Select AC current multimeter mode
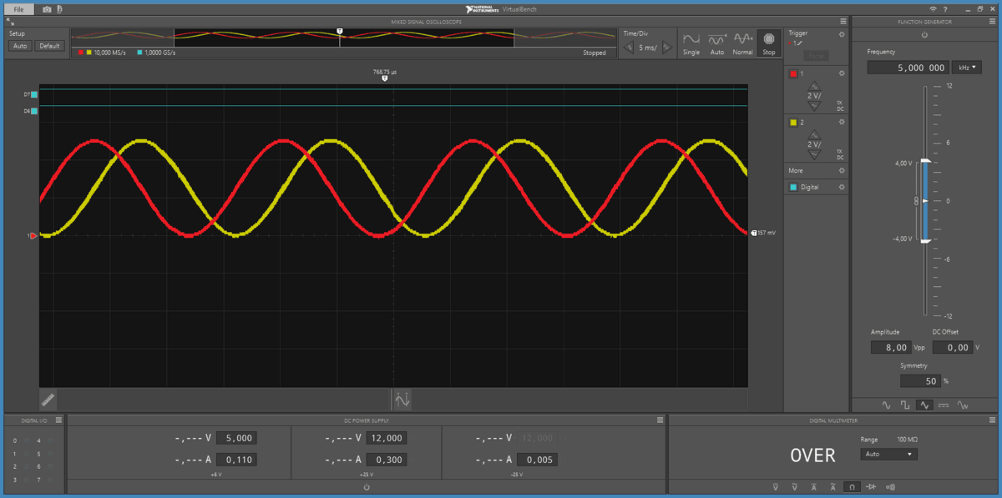This screenshot has width=1002, height=498. [x=832, y=486]
